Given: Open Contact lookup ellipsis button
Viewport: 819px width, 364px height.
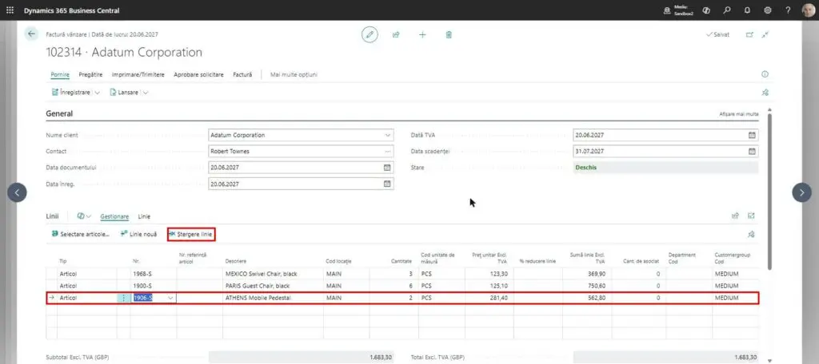Looking at the screenshot, I should coord(388,151).
